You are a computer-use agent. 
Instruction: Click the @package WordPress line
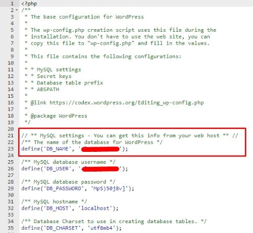(59, 116)
